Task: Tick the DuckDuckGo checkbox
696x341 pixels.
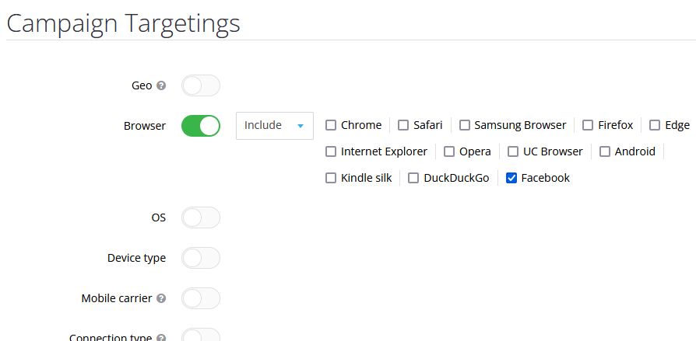Action: pyautogui.click(x=413, y=178)
